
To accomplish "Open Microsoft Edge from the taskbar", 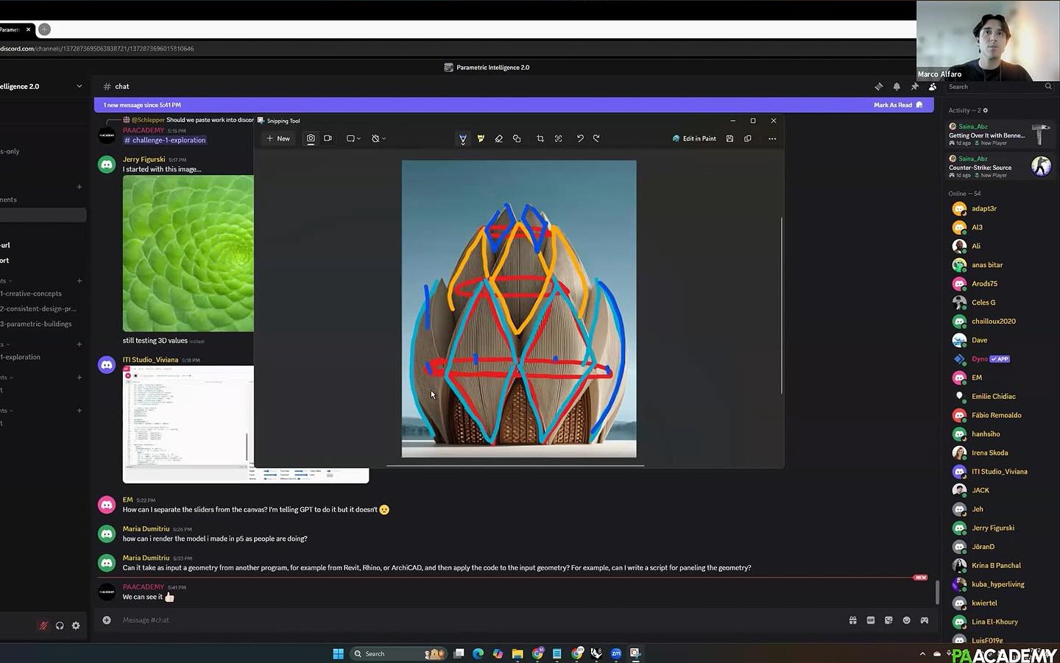I will [x=478, y=653].
